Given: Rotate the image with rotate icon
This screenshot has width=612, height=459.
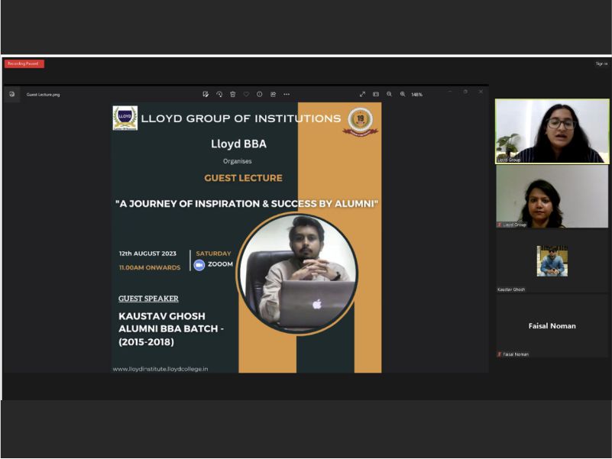Looking at the screenshot, I should coord(219,94).
